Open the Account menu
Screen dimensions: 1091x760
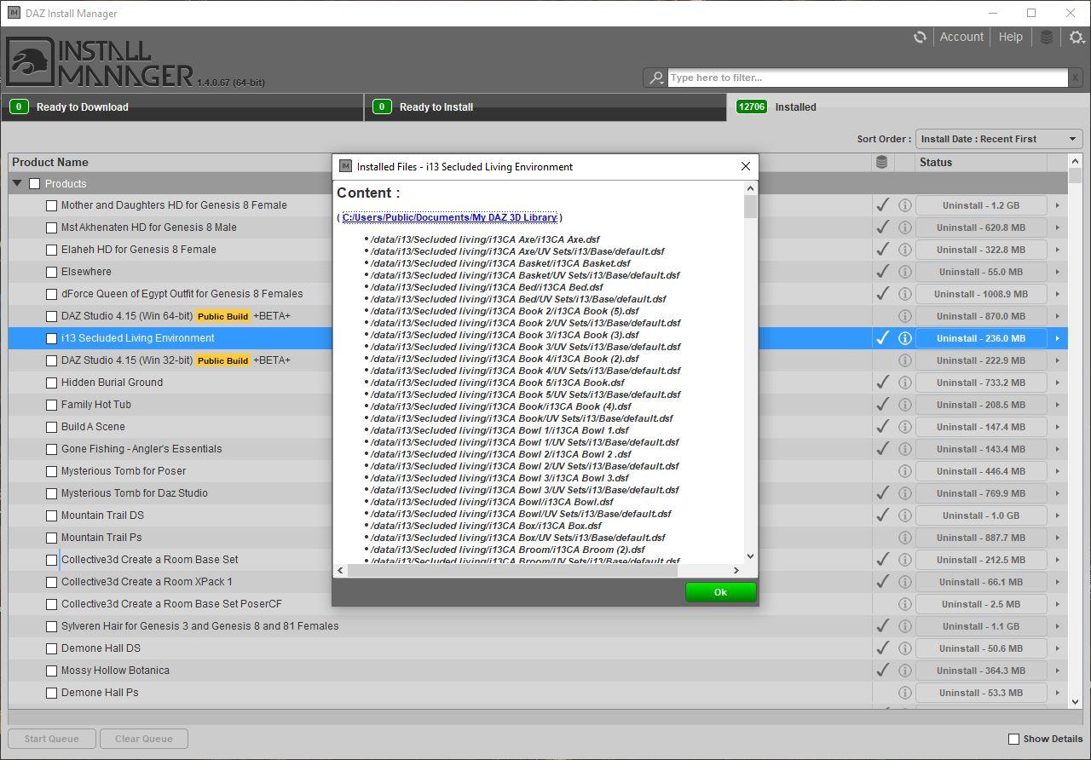point(961,37)
